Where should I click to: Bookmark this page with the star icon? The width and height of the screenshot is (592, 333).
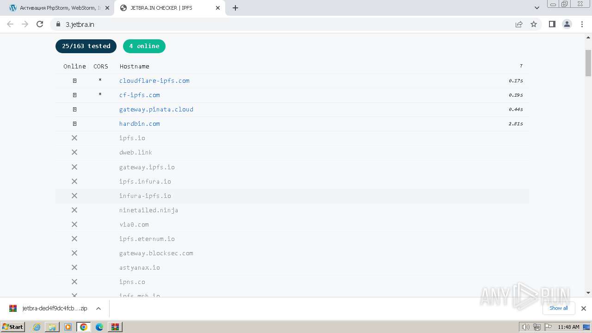534,24
